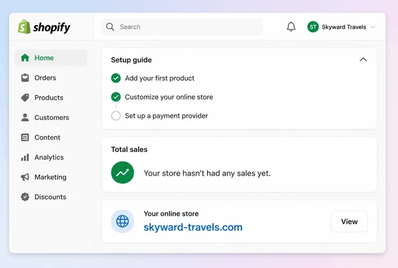Open the Products section
Viewport: 398px width, 268px height.
51,98
